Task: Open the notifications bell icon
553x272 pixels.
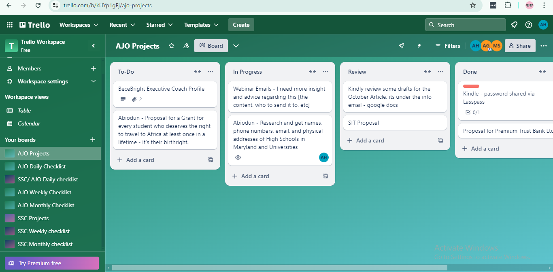Action: coord(514,25)
